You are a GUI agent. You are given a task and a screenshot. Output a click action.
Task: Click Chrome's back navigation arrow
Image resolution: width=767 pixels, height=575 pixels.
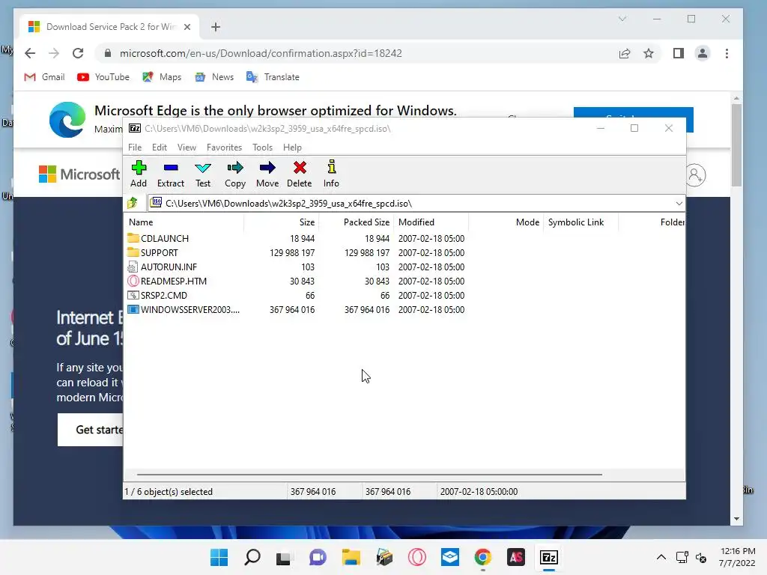click(30, 53)
